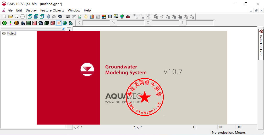
Task: Click the New project icon
Action: pos(4,16)
